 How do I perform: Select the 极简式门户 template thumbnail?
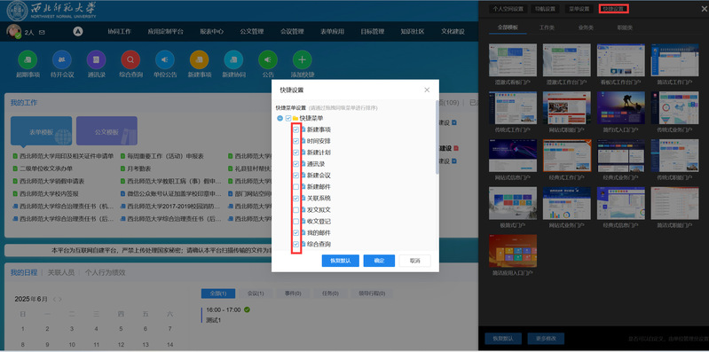[513, 203]
